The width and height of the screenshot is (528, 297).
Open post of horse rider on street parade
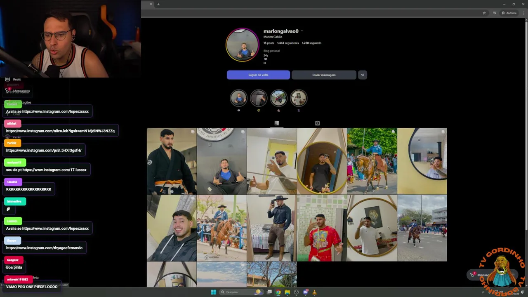(422, 228)
